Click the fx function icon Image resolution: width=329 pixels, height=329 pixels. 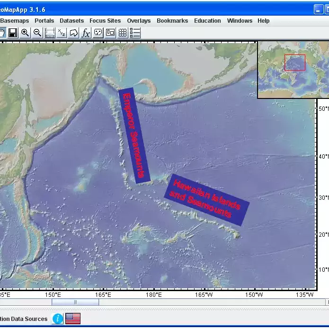[x=86, y=33]
